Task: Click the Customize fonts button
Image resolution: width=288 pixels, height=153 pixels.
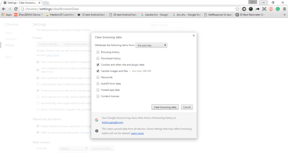Action: click(x=102, y=149)
